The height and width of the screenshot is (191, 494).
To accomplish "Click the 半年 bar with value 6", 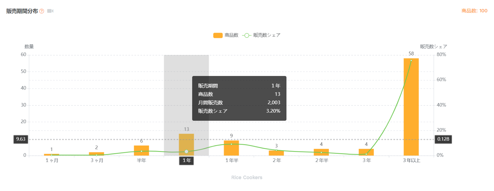I will 142,150.
